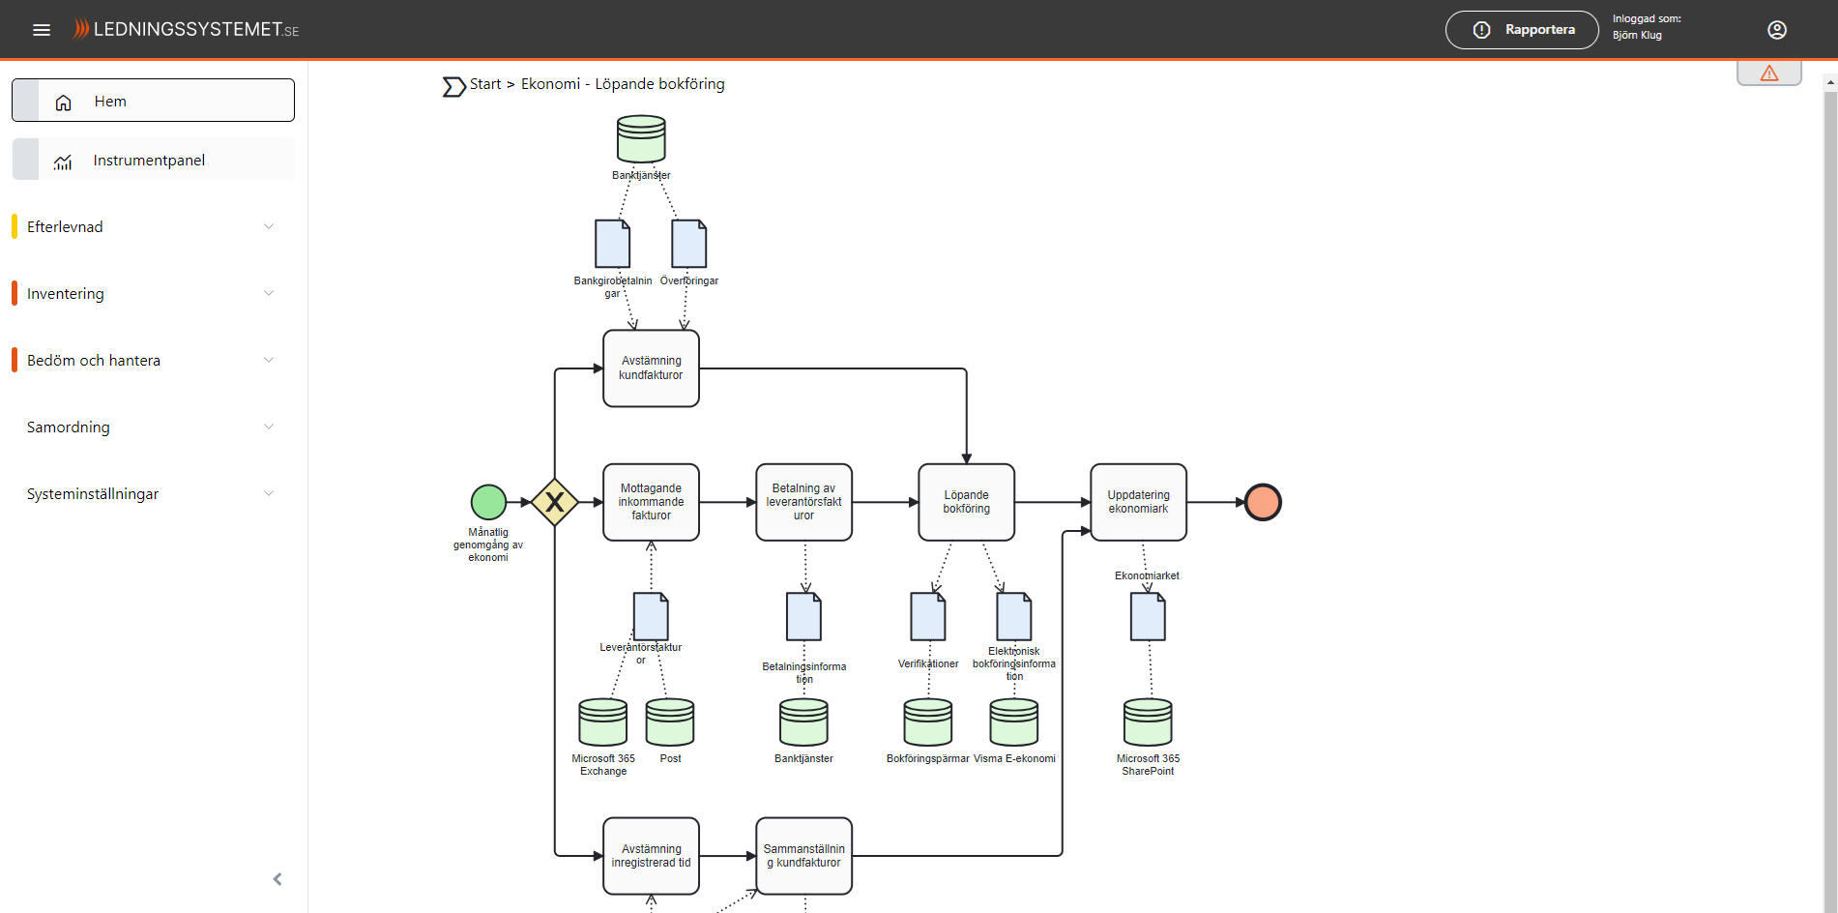Click the Start breadcrumb link

[x=484, y=84]
